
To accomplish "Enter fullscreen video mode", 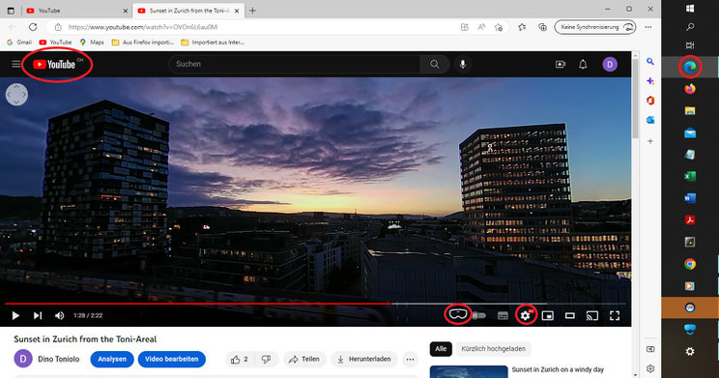I will coord(615,315).
